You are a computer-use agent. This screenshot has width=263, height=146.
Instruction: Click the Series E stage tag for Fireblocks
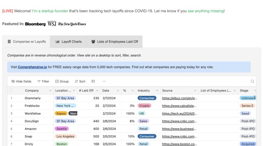248,106
